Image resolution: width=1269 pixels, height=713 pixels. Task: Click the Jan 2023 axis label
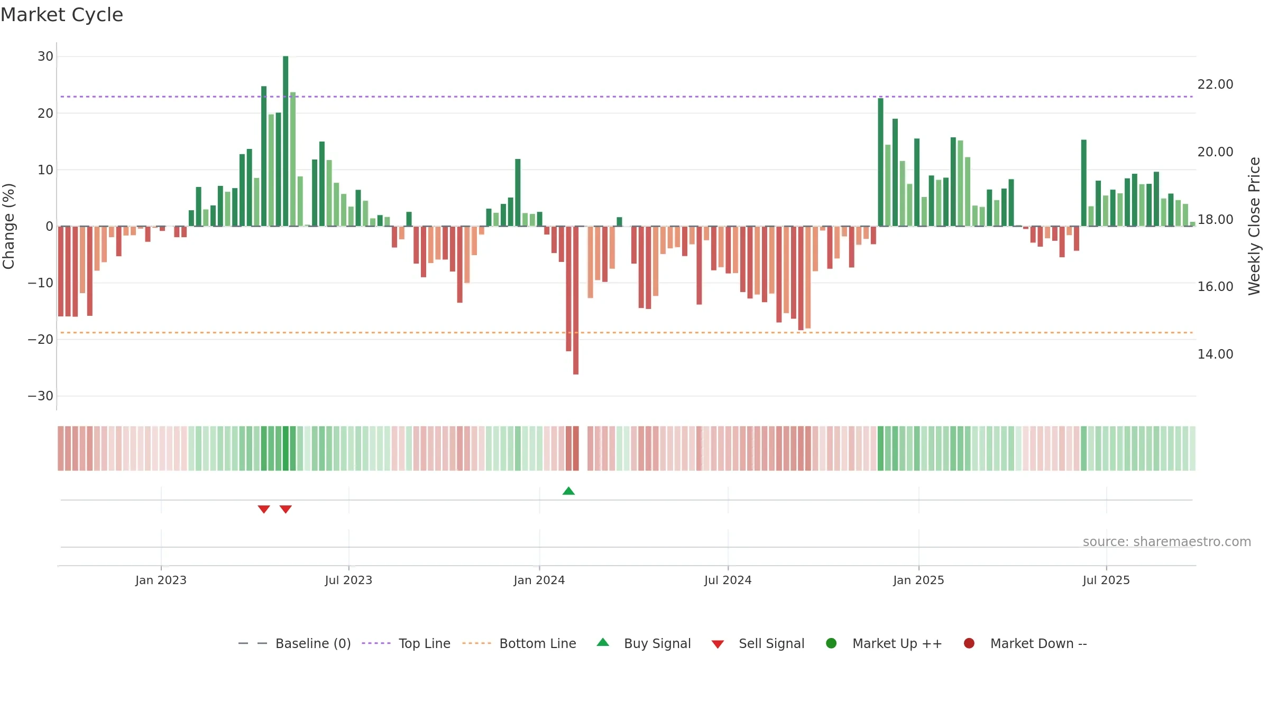coord(161,580)
